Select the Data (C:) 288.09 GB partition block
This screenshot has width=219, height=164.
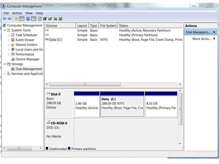(122, 104)
